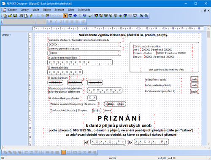This screenshot has height=160, width=211.
Task: Center text in formatting toolbar
Action: coord(72,21)
